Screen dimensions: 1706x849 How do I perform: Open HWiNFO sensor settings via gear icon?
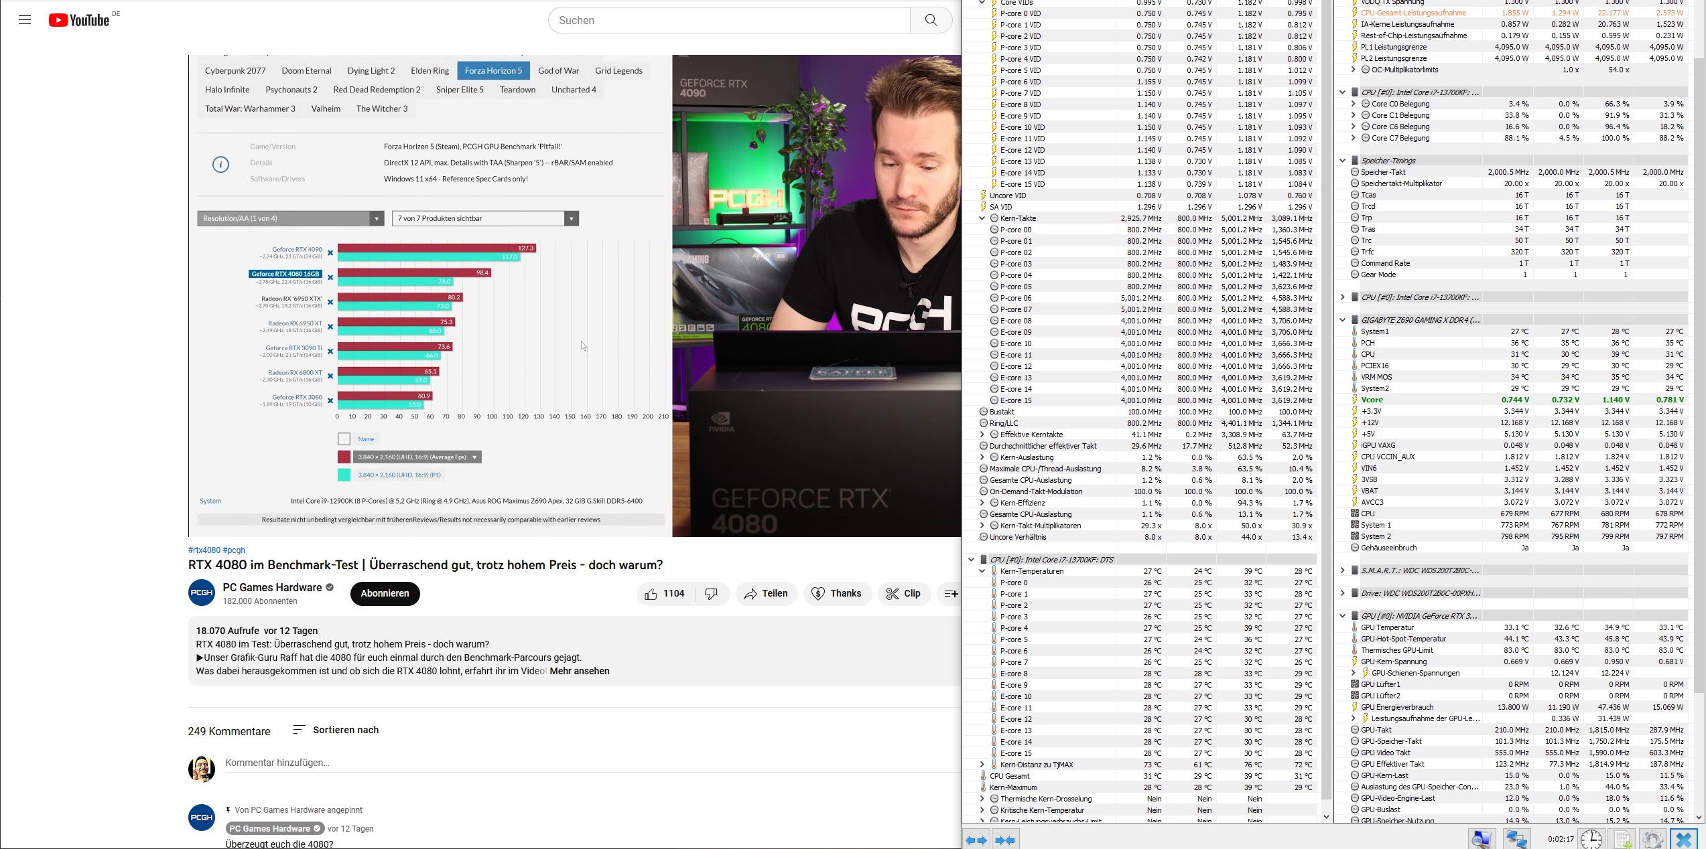pos(1653,838)
